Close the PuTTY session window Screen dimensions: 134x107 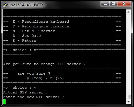point(124,4)
